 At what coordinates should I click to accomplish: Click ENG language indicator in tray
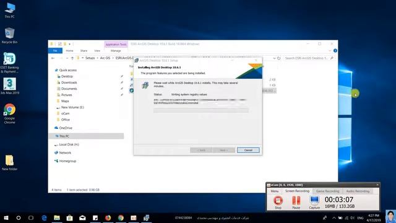coord(360,217)
